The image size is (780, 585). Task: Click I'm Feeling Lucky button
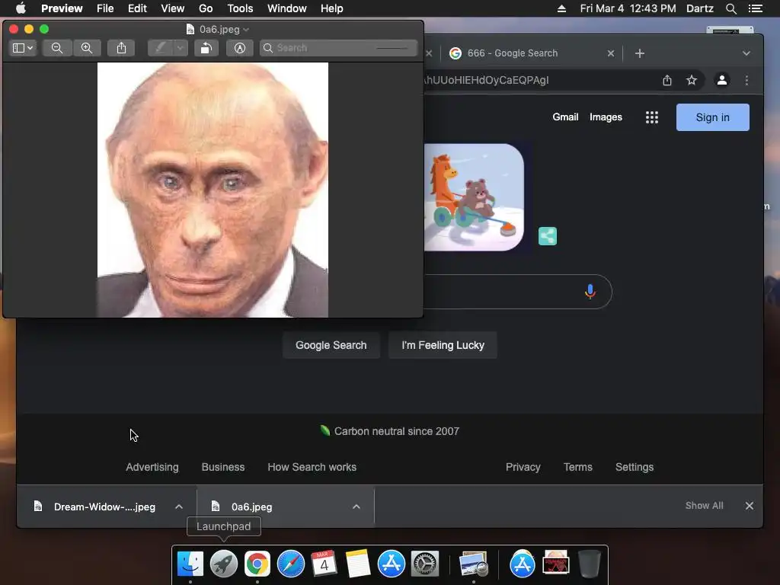pos(443,345)
